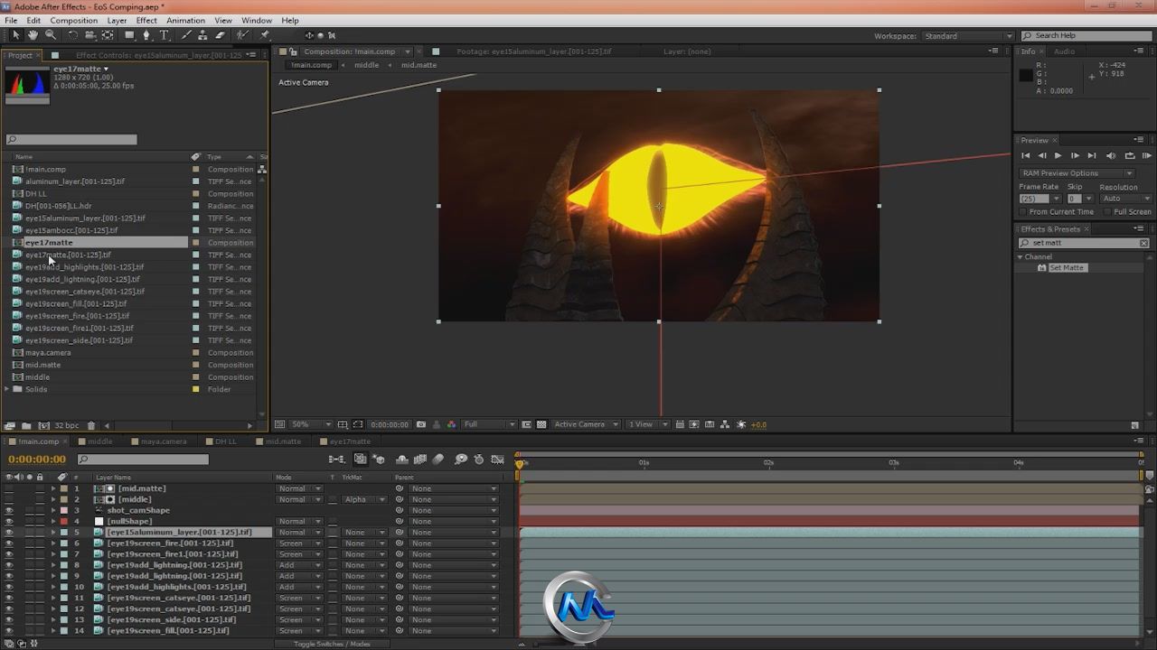Select the Unified Camera tool
The height and width of the screenshot is (650, 1157).
[90, 35]
